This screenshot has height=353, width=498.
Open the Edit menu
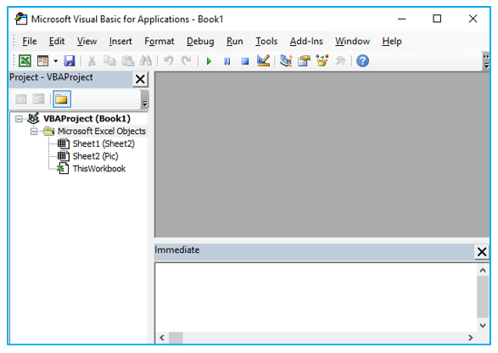tap(57, 42)
